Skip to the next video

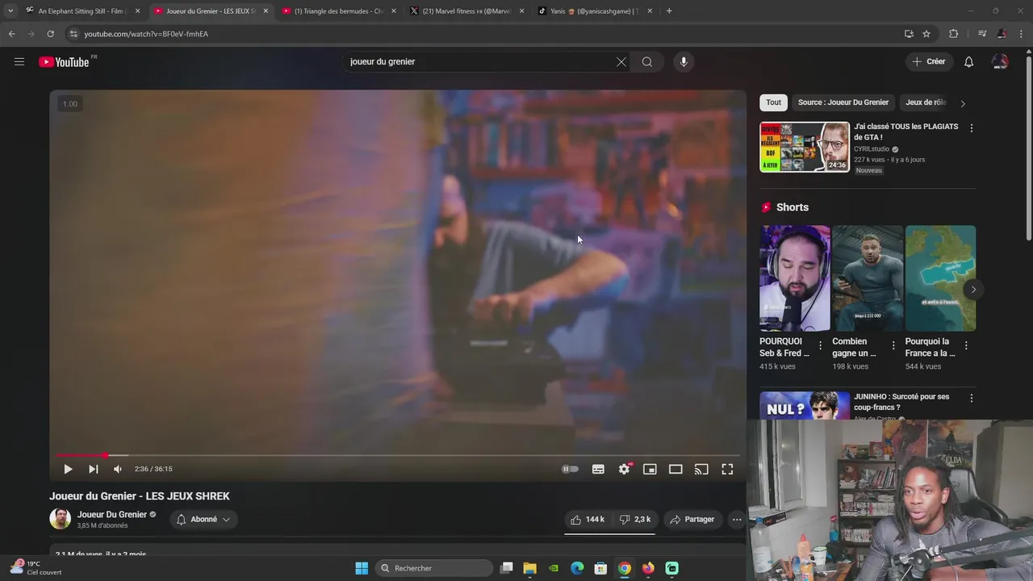pos(94,469)
